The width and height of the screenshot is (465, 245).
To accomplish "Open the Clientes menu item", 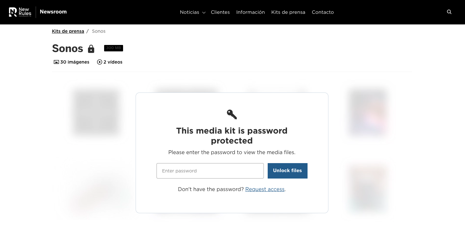I will point(220,12).
